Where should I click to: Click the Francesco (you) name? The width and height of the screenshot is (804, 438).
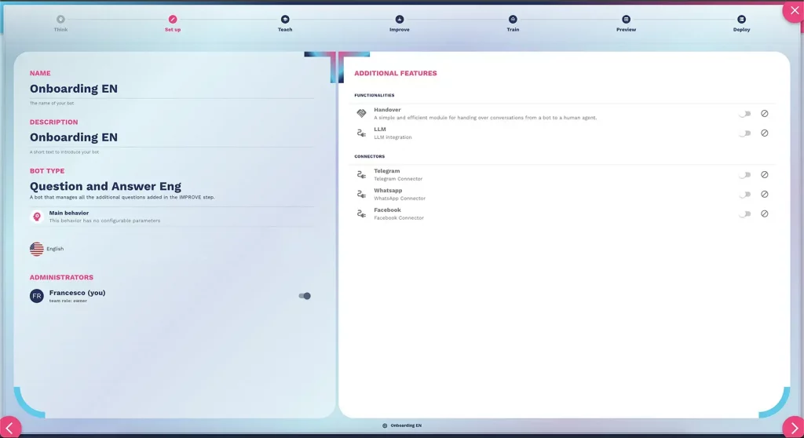78,293
